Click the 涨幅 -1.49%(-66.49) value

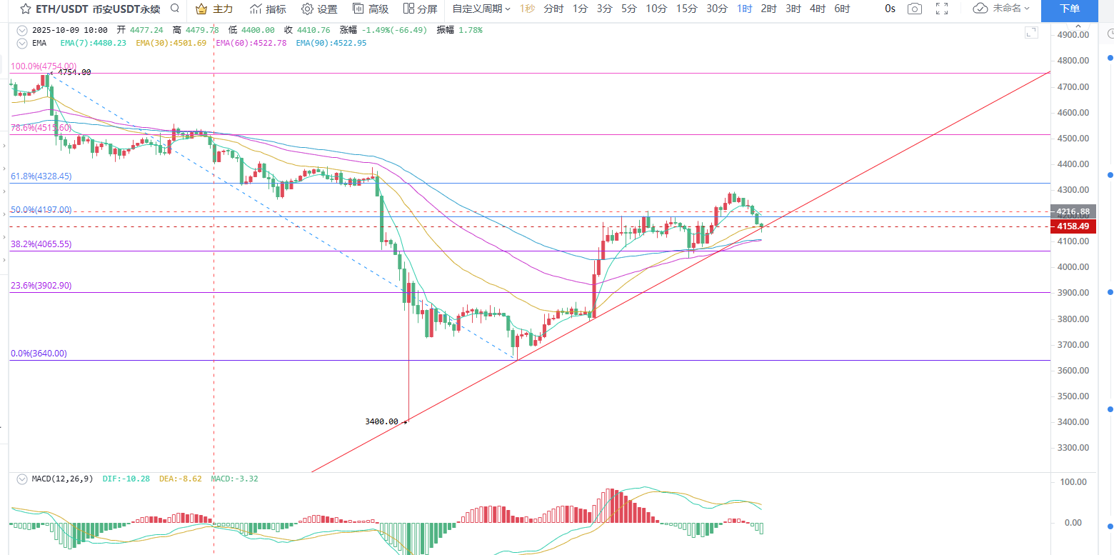click(x=383, y=30)
